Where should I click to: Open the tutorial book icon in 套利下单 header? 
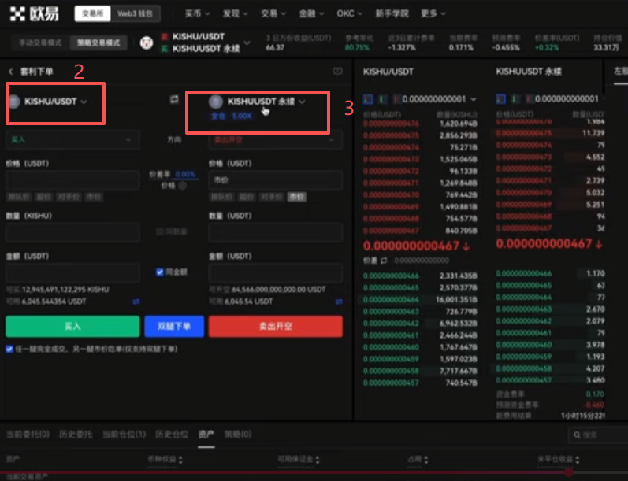click(337, 71)
